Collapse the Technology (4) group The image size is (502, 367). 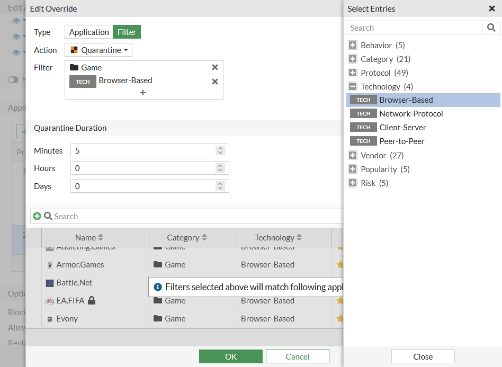pyautogui.click(x=353, y=86)
